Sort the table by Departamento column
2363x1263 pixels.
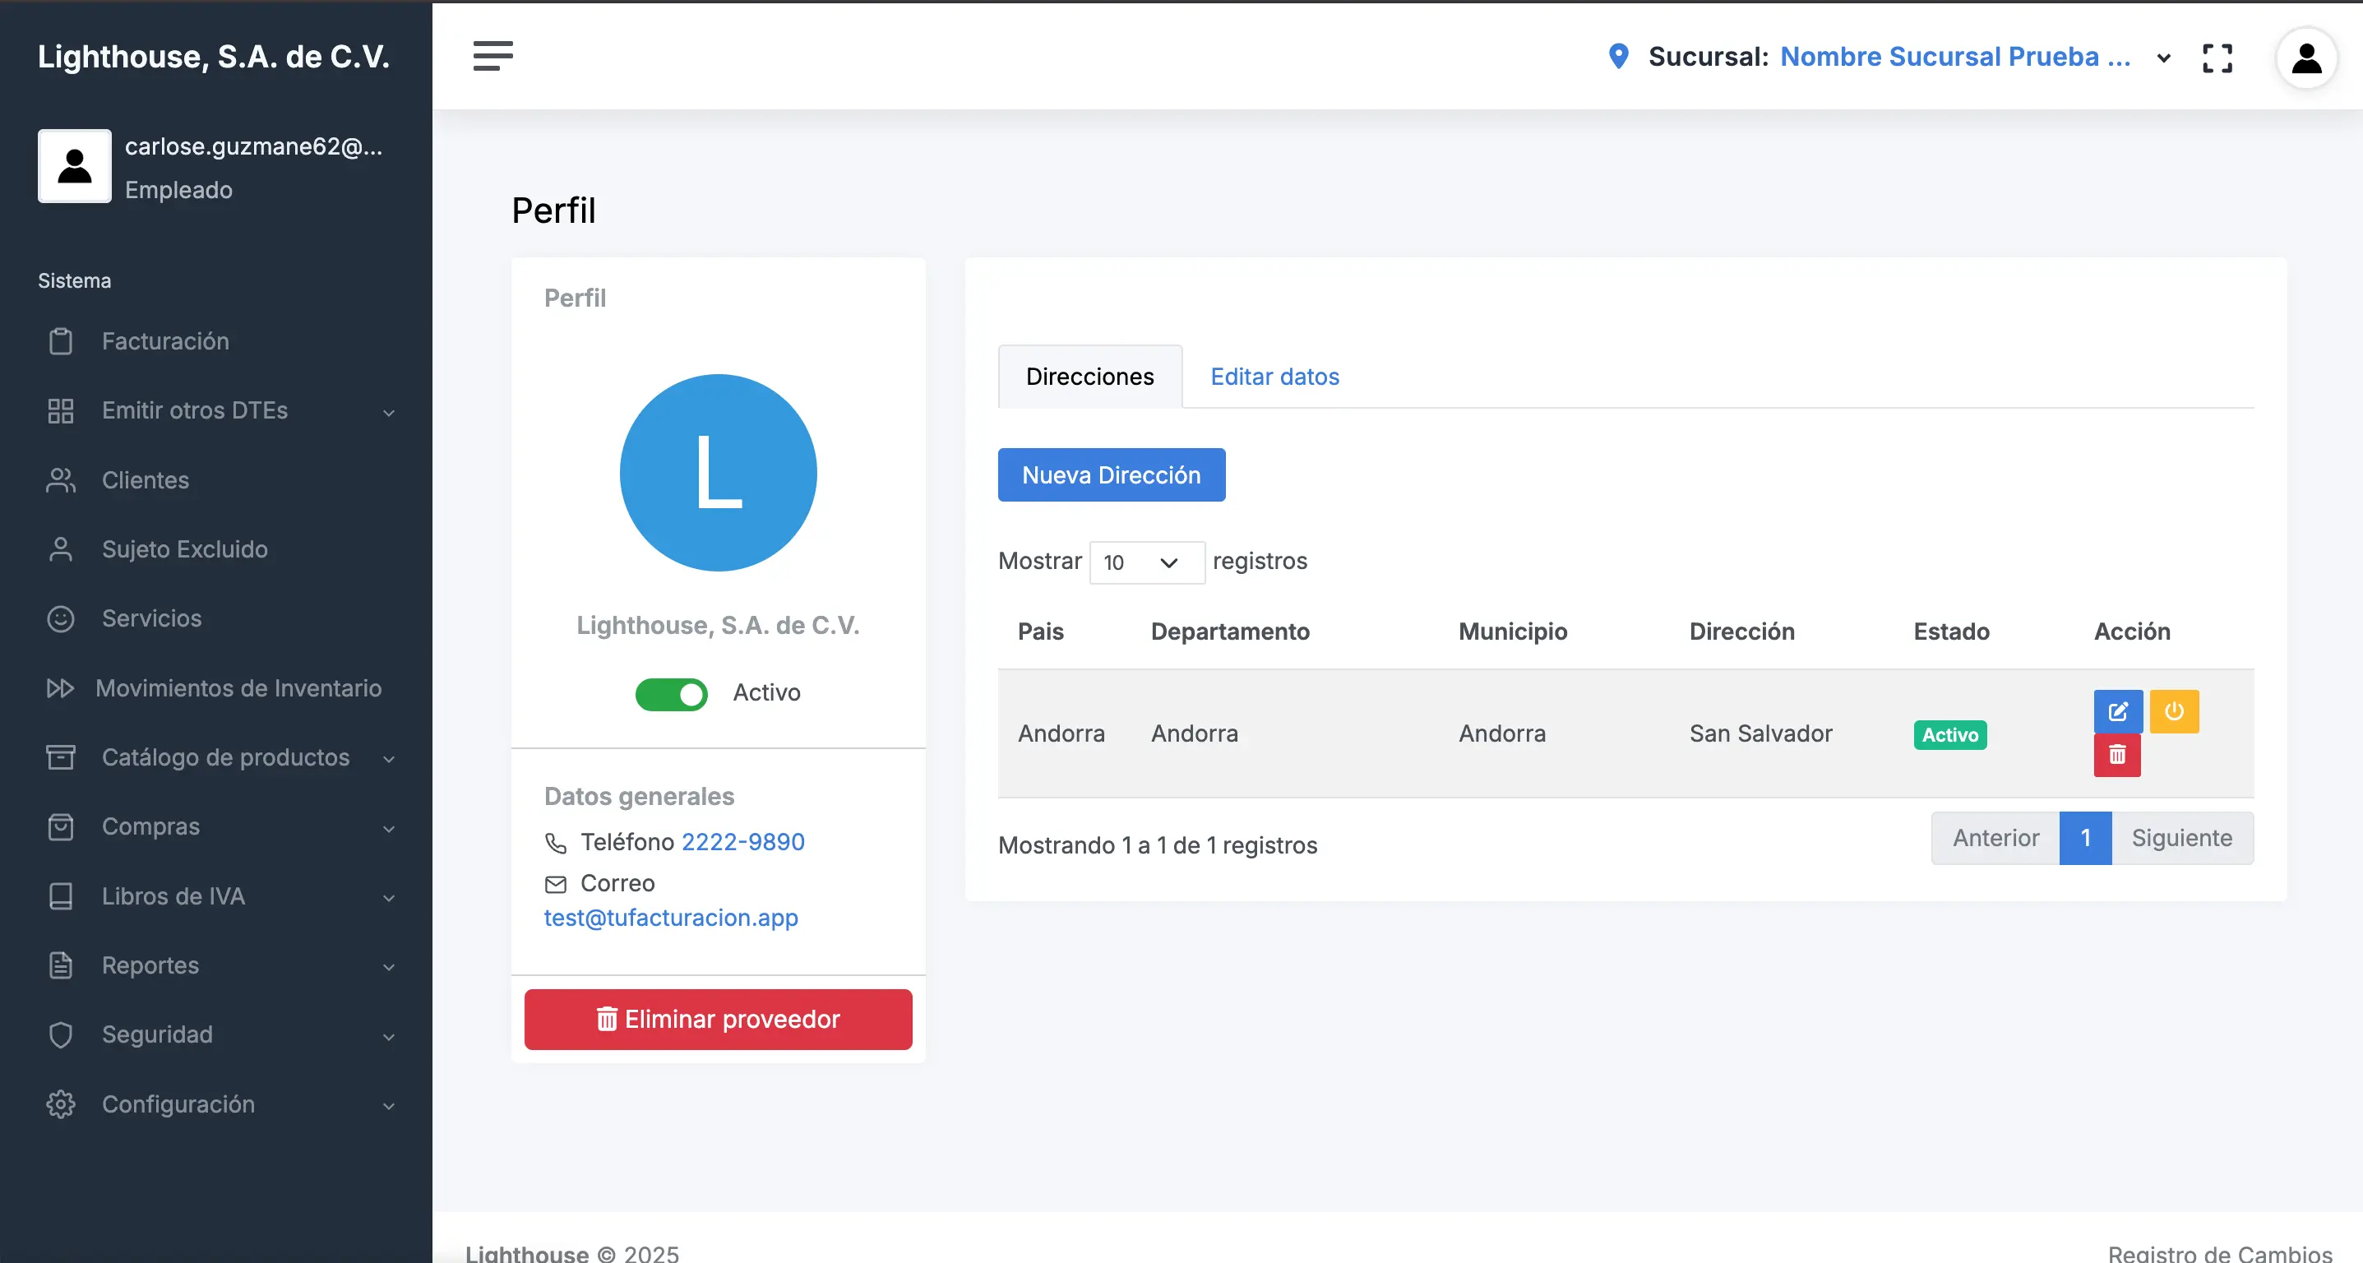click(x=1230, y=632)
